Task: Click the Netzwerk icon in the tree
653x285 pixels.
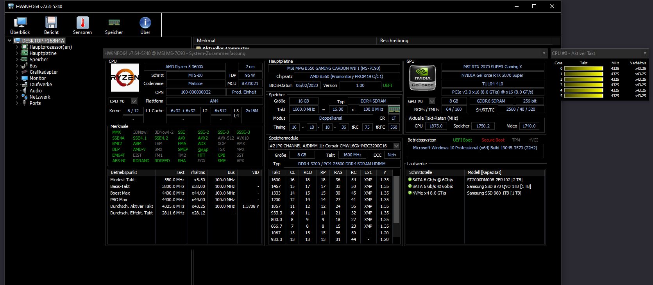Action: (x=25, y=97)
